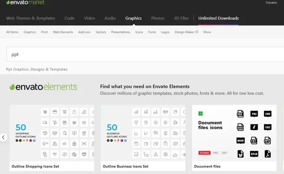This screenshot has width=284, height=174.
Task: Click the music note file icon
Action: [x=254, y=127]
